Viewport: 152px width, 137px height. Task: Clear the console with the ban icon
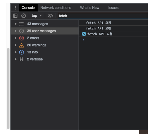(24, 16)
